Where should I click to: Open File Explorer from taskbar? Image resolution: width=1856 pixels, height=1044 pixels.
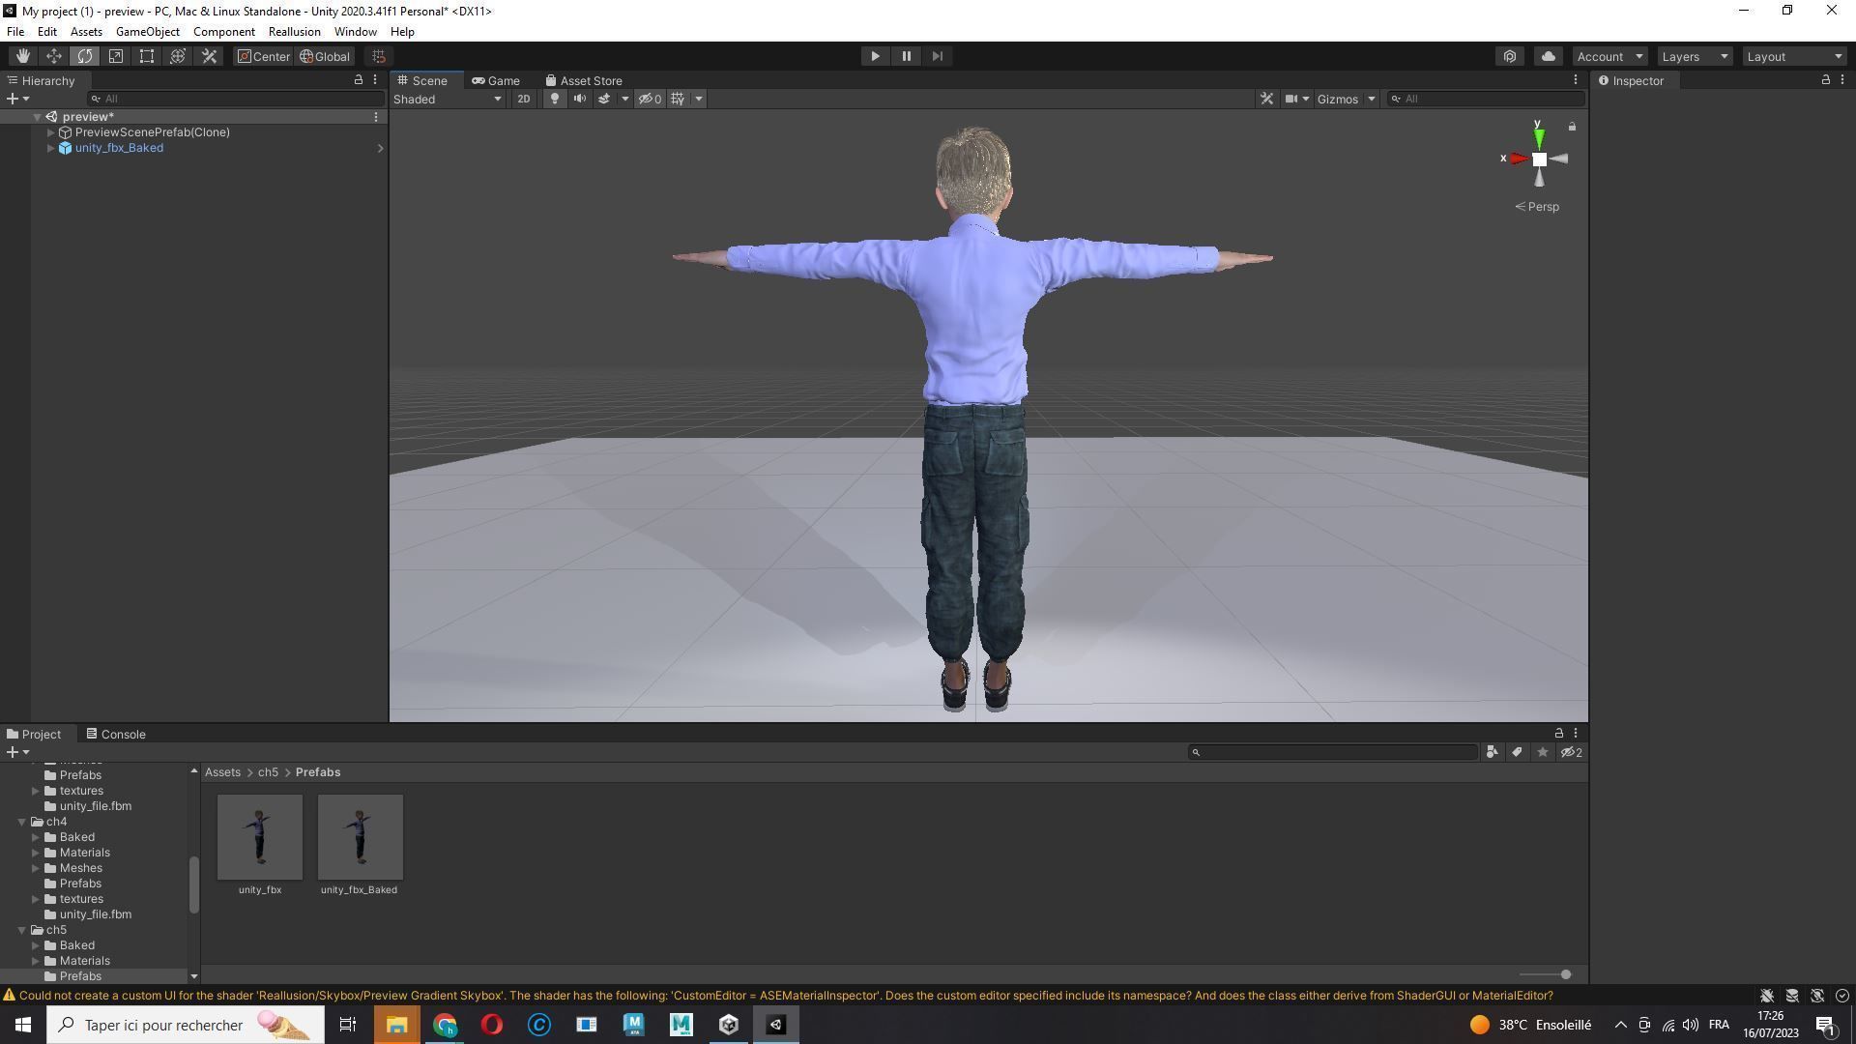(x=396, y=1025)
